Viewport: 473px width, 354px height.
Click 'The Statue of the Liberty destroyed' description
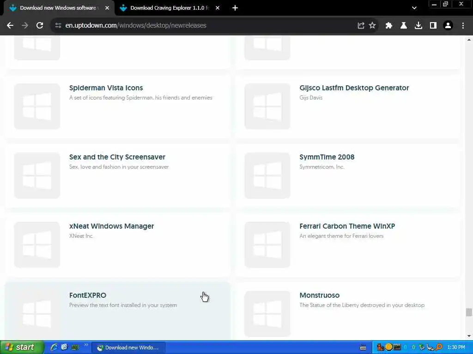[x=362, y=305]
